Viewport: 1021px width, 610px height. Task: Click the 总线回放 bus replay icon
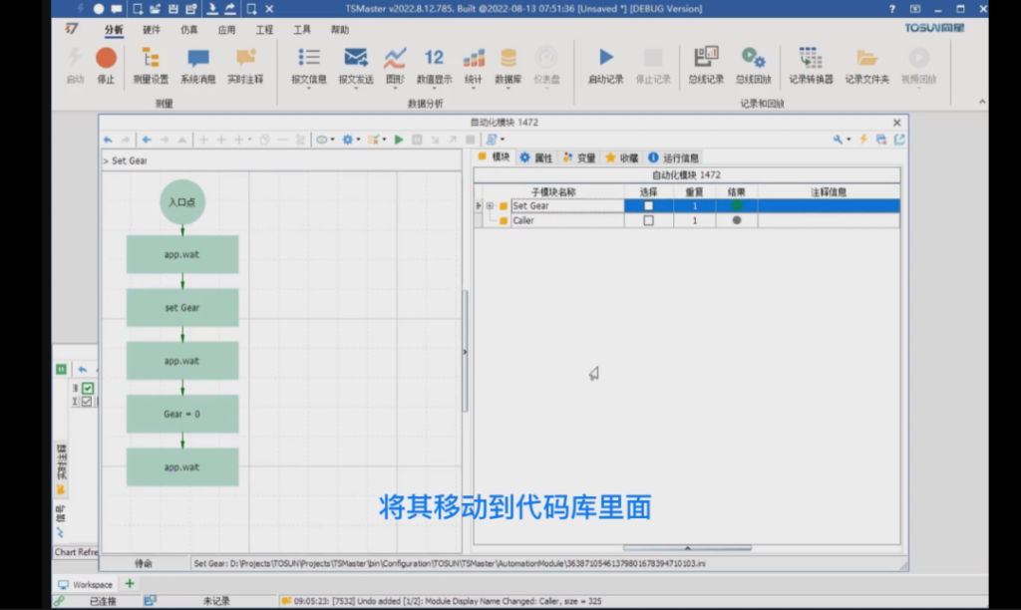coord(751,59)
